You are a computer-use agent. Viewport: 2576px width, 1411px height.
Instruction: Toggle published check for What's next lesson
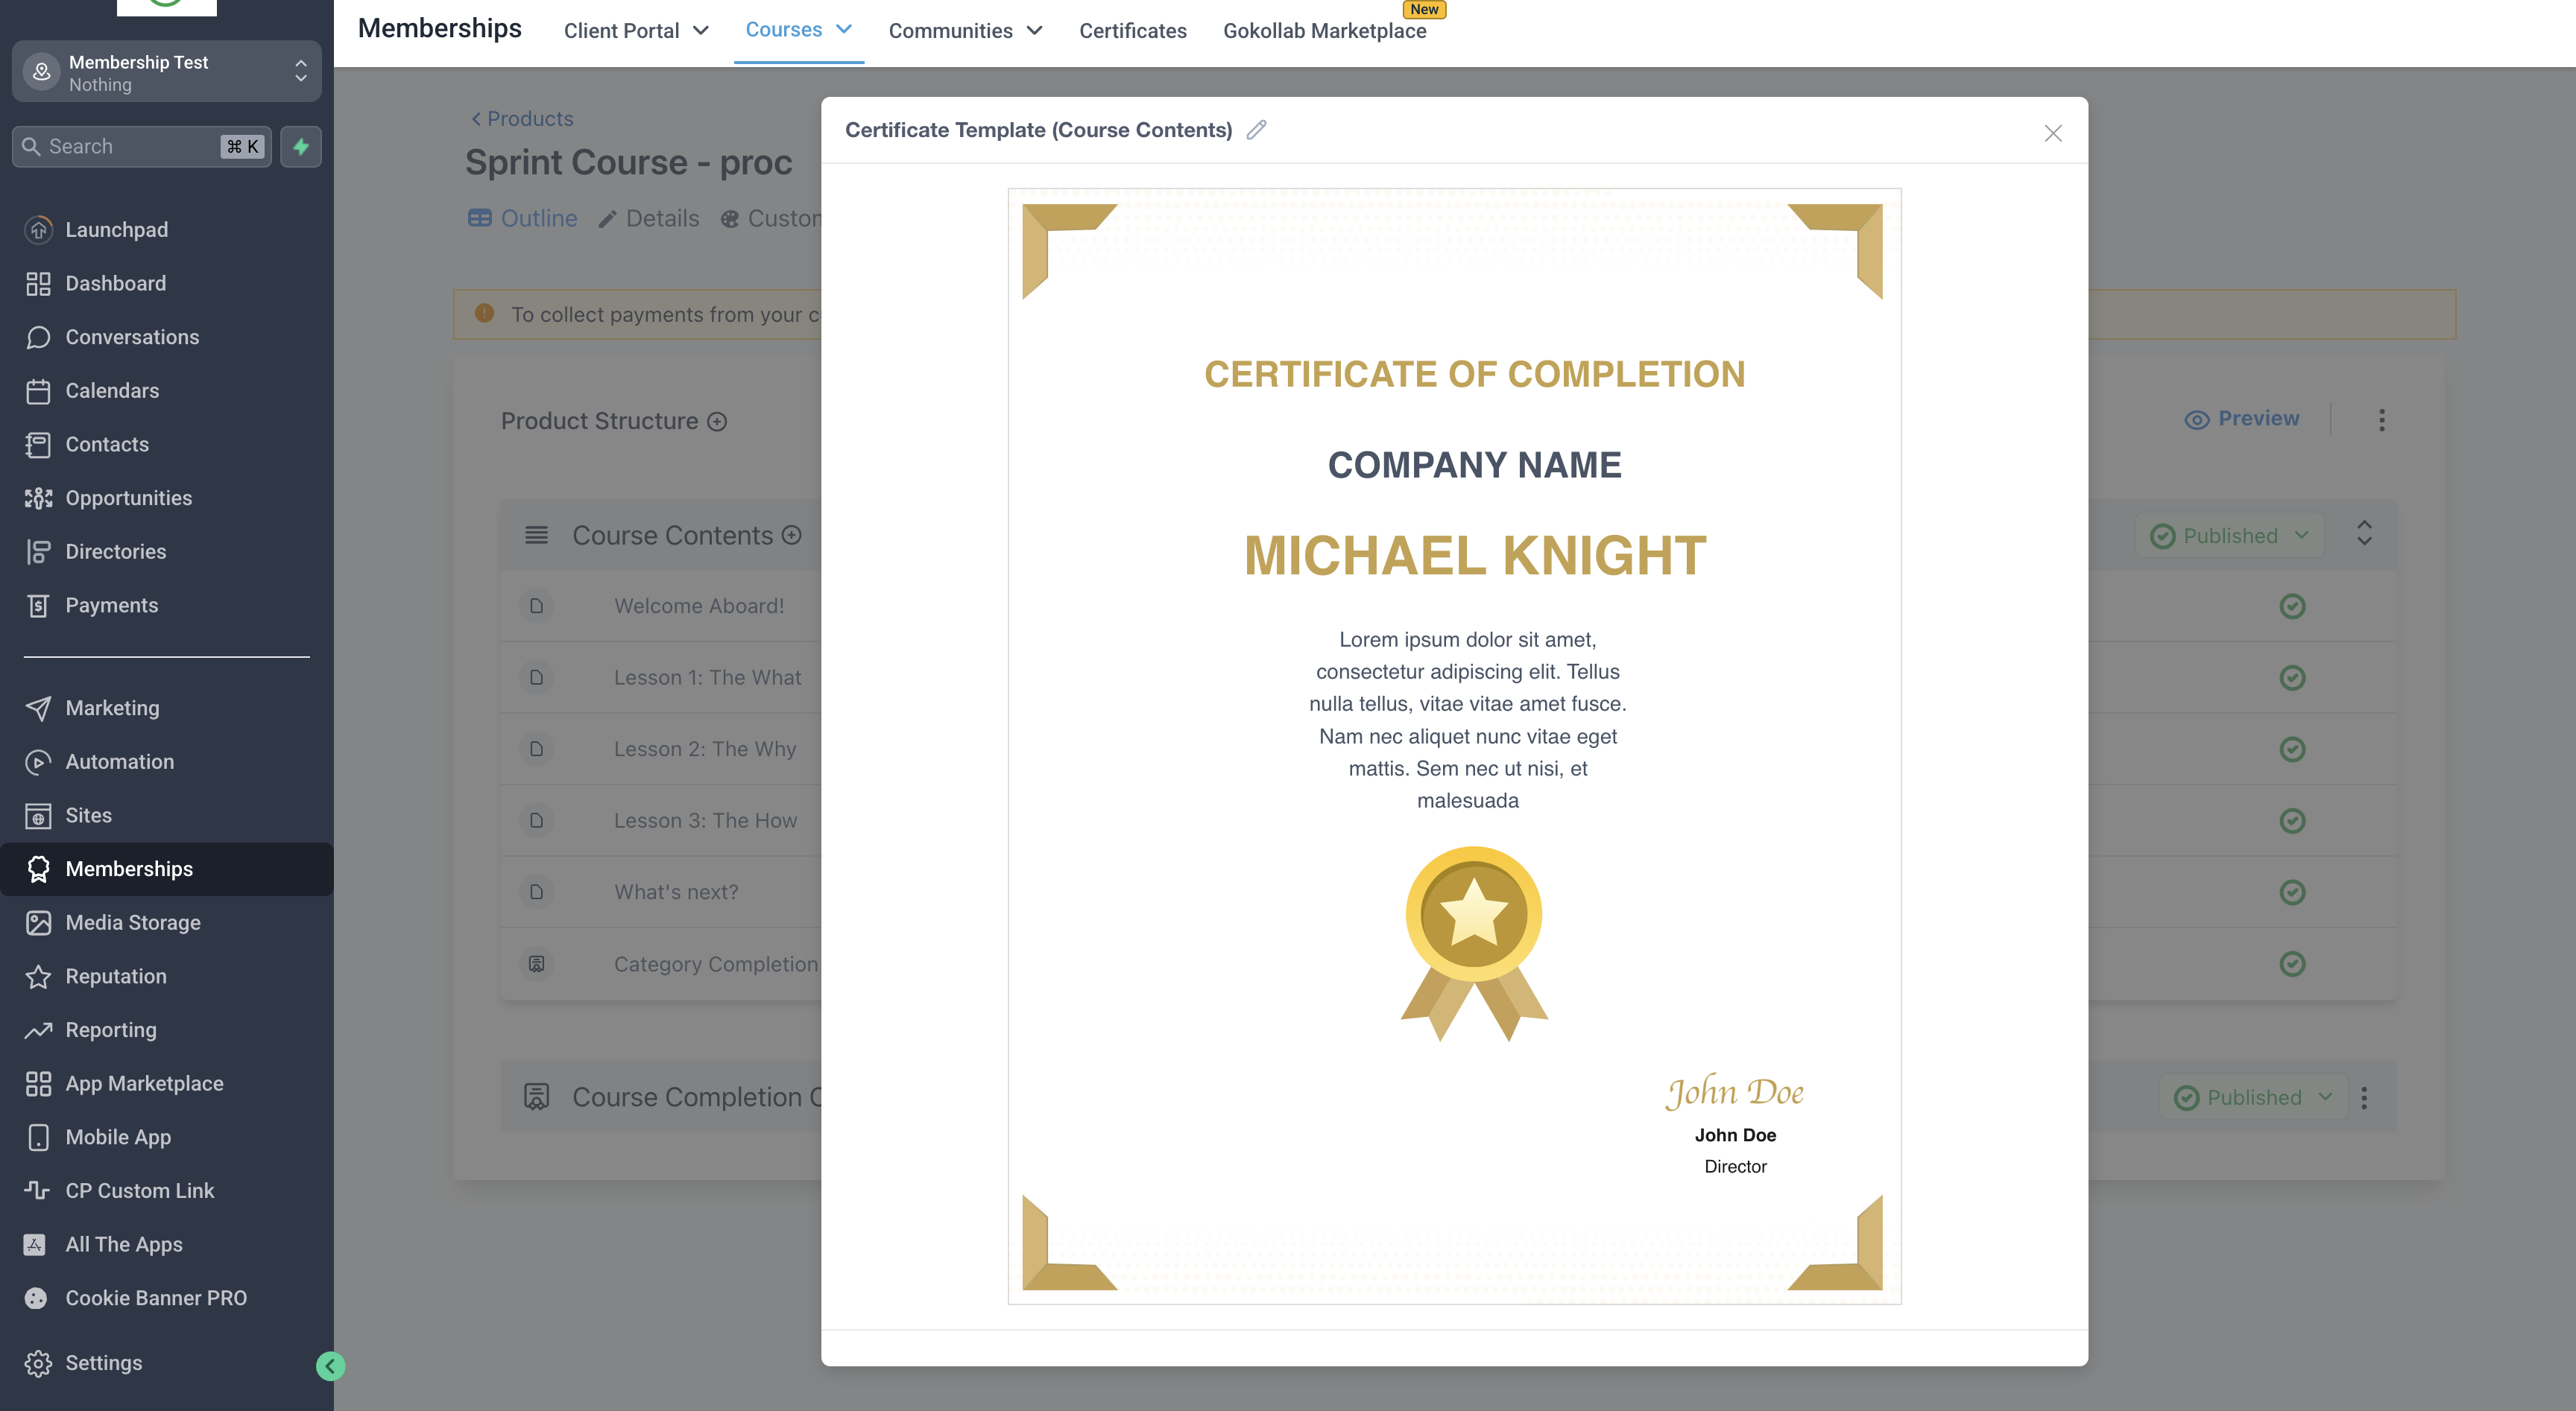click(x=2292, y=892)
